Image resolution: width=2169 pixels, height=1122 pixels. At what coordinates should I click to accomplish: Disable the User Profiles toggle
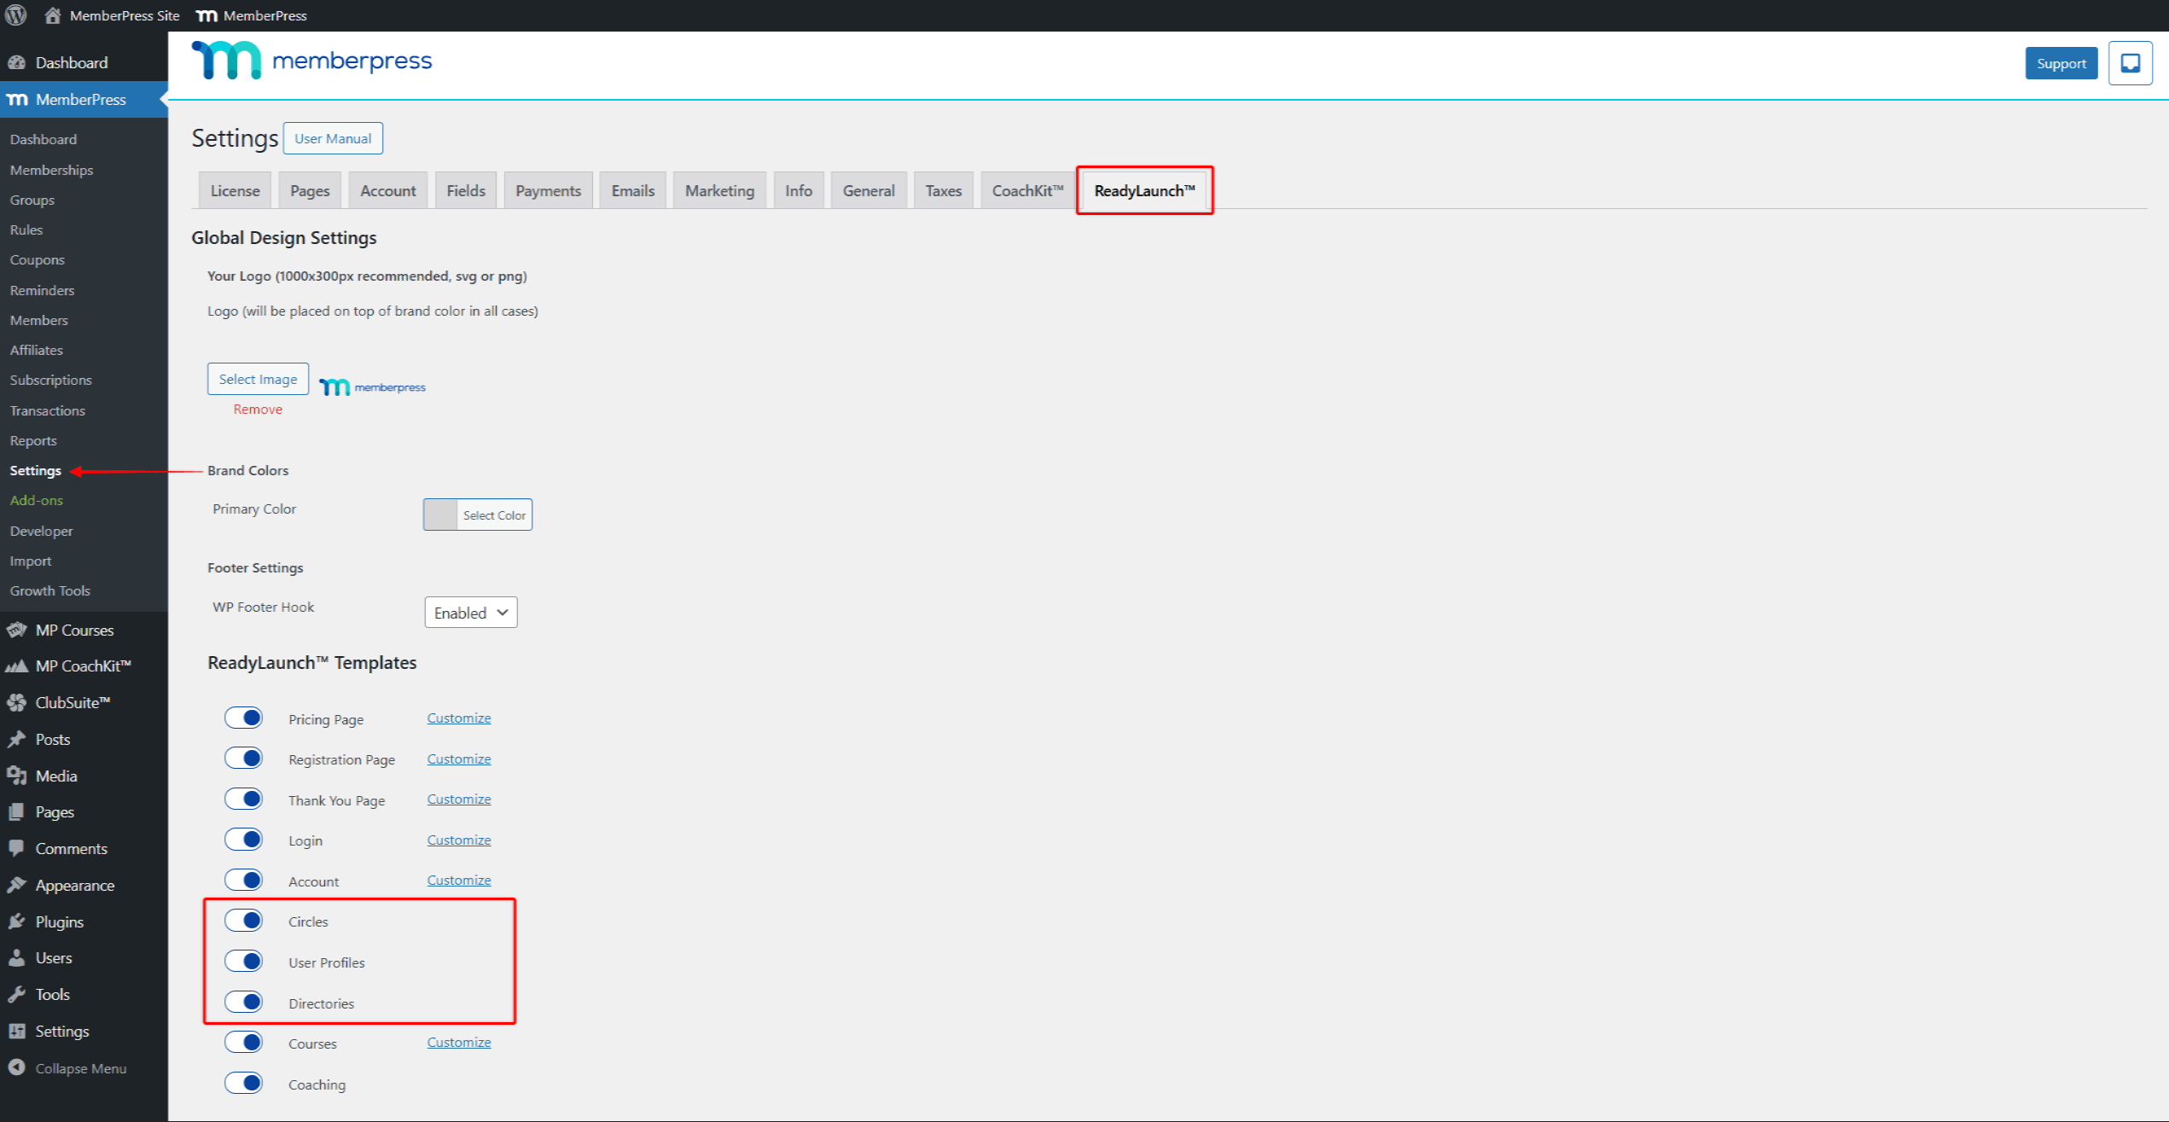pos(244,962)
